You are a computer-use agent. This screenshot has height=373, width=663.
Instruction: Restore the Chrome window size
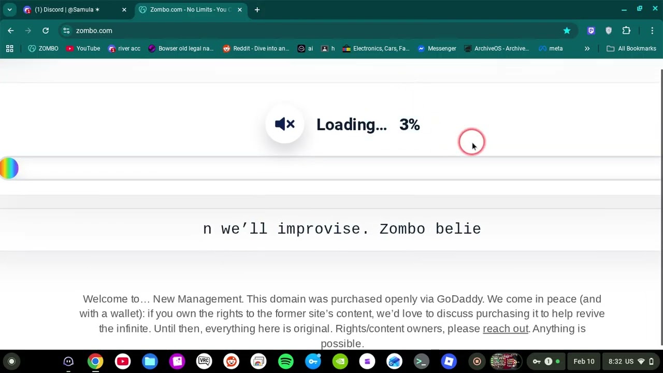click(640, 9)
